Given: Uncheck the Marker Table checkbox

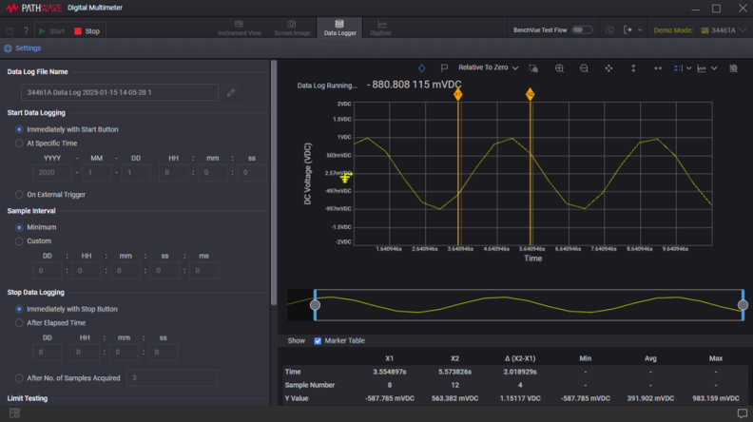Looking at the screenshot, I should click(x=318, y=340).
